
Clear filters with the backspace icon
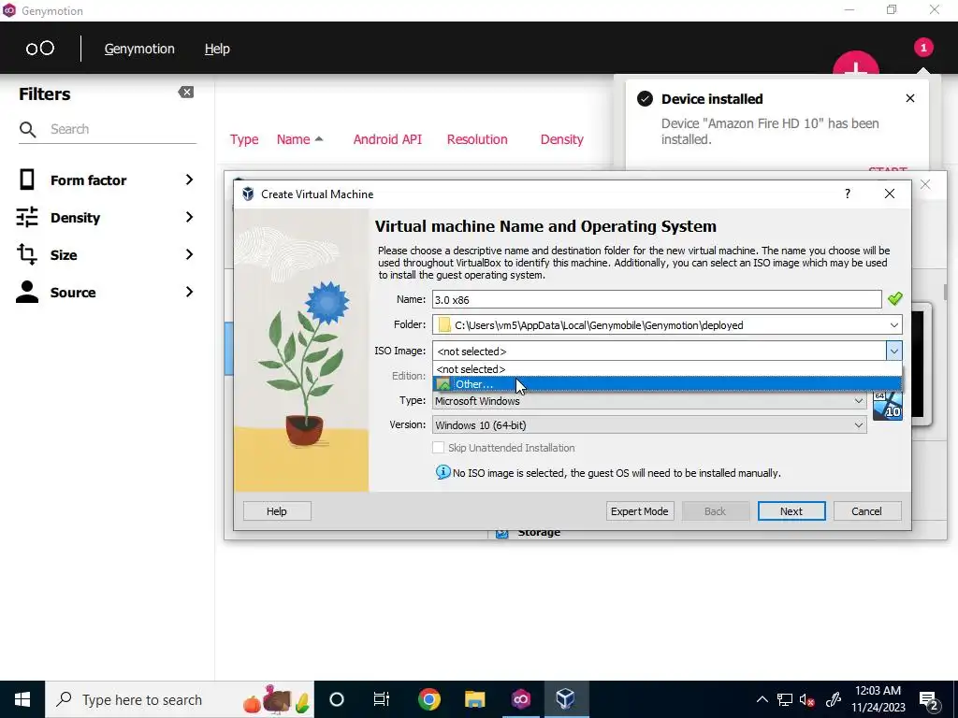click(186, 93)
